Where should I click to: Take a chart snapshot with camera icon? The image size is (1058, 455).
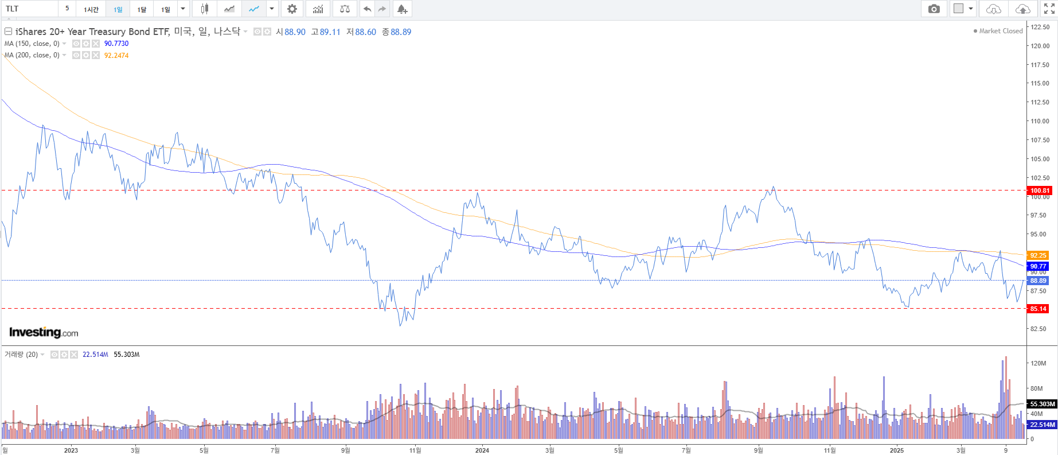[934, 9]
